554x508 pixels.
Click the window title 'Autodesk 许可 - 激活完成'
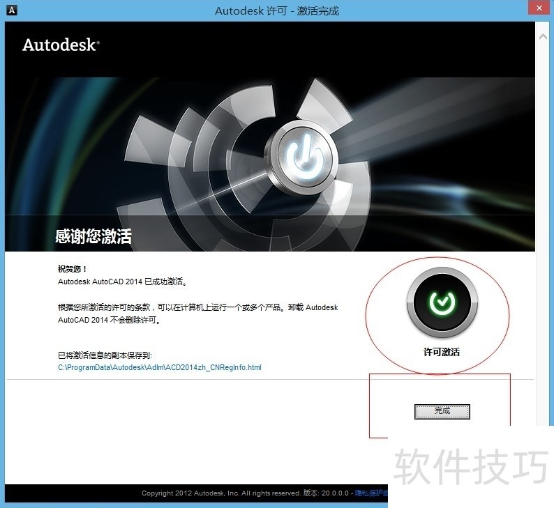(x=277, y=11)
